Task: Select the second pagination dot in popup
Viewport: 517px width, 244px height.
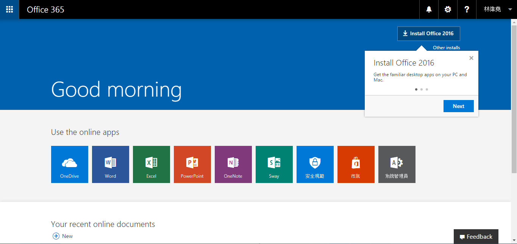Action: 422,89
